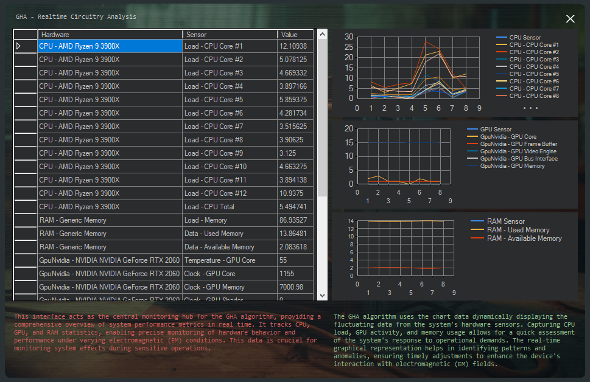The width and height of the screenshot is (590, 382).
Task: Click the CPU load line chart
Action: [418, 68]
